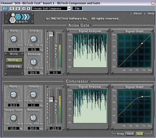Image resolution: width=156 pixels, height=138 pixels.
Task: Select the Soft knee button
Action: 140,134
